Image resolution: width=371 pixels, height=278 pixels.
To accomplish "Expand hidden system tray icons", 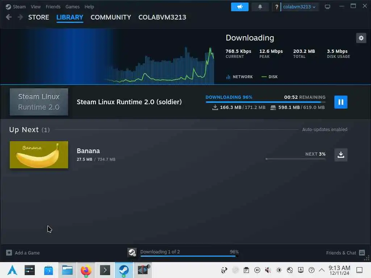I will (x=322, y=270).
